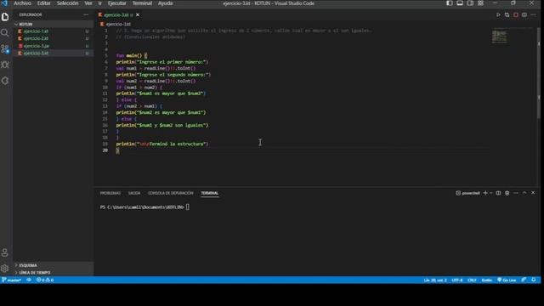Open errors and warnings status counter

click(x=45, y=280)
